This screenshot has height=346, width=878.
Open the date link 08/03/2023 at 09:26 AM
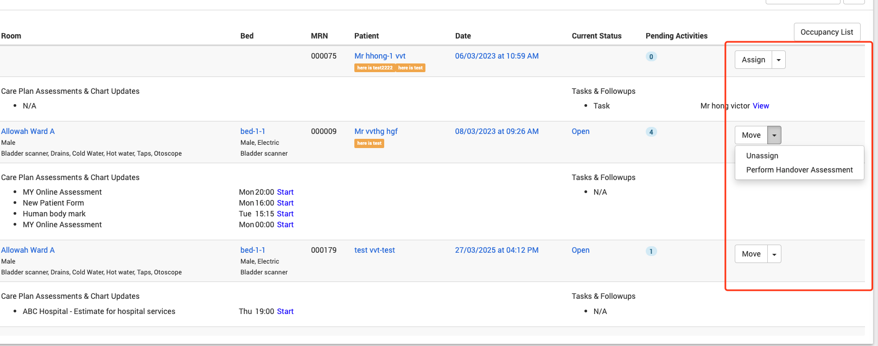pos(497,131)
